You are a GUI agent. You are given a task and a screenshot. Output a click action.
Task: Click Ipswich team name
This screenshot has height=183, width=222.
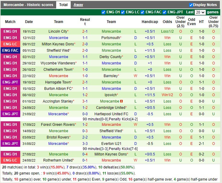click(x=111, y=95)
